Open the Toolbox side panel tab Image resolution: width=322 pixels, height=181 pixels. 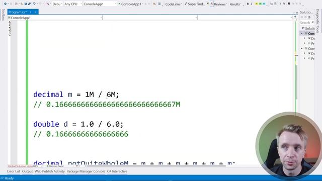tap(3, 15)
